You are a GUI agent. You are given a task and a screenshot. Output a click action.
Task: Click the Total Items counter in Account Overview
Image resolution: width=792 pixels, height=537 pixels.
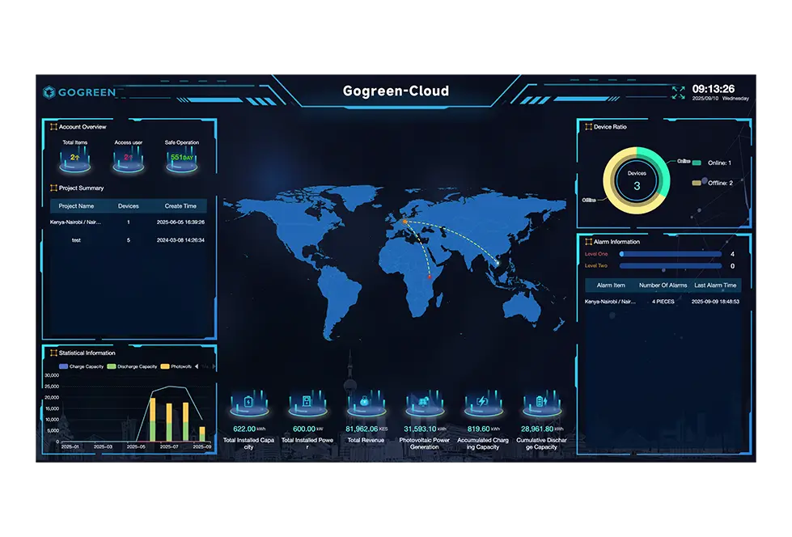pos(74,158)
